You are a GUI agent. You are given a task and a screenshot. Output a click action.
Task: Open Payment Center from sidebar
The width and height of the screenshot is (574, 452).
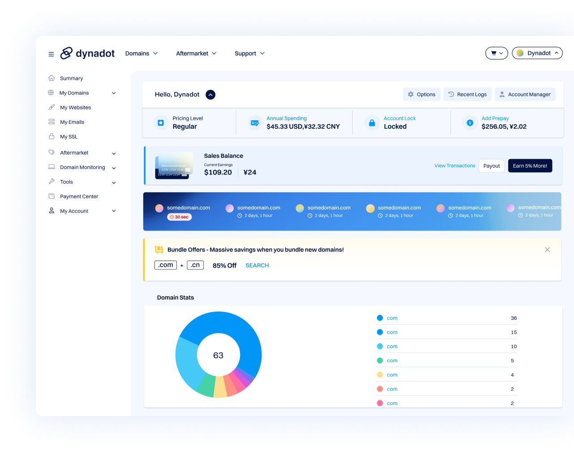[79, 196]
